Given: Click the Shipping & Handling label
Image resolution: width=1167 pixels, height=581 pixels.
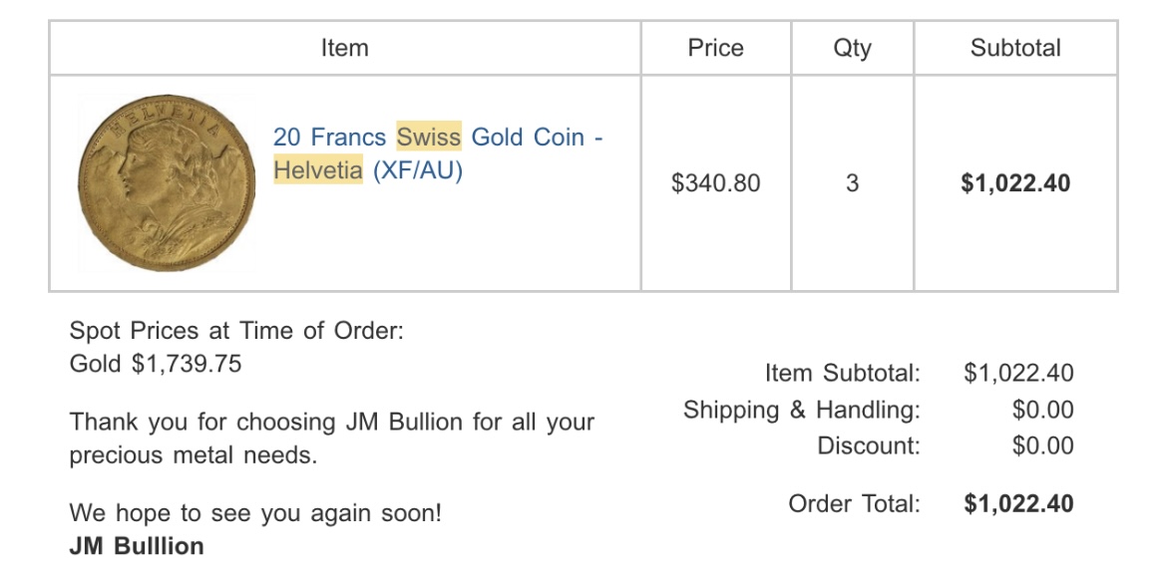Looking at the screenshot, I should click(x=801, y=410).
